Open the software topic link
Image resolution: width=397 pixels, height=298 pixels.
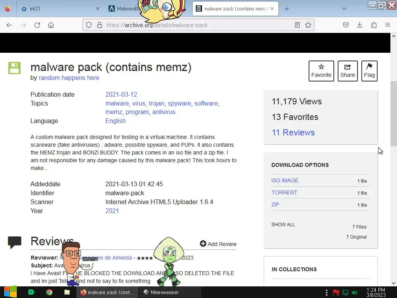click(206, 103)
